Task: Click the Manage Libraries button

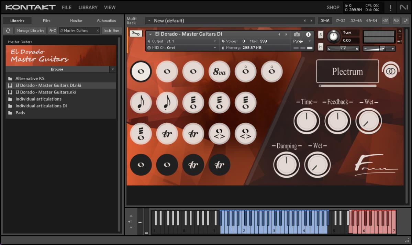Action: (x=30, y=31)
